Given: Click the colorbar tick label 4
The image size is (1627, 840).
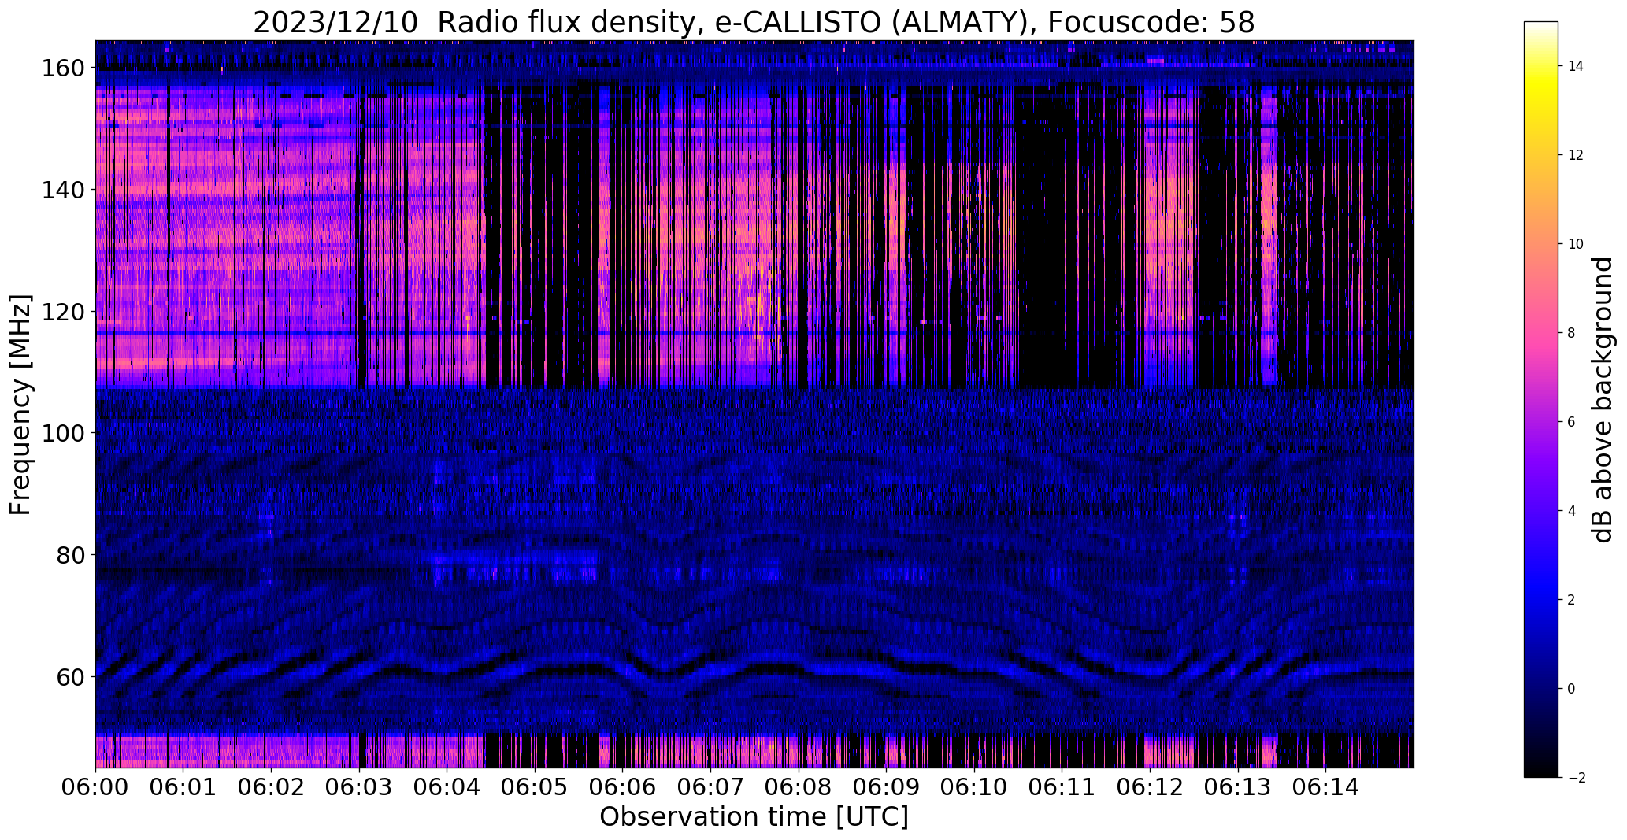Looking at the screenshot, I should point(1571,511).
